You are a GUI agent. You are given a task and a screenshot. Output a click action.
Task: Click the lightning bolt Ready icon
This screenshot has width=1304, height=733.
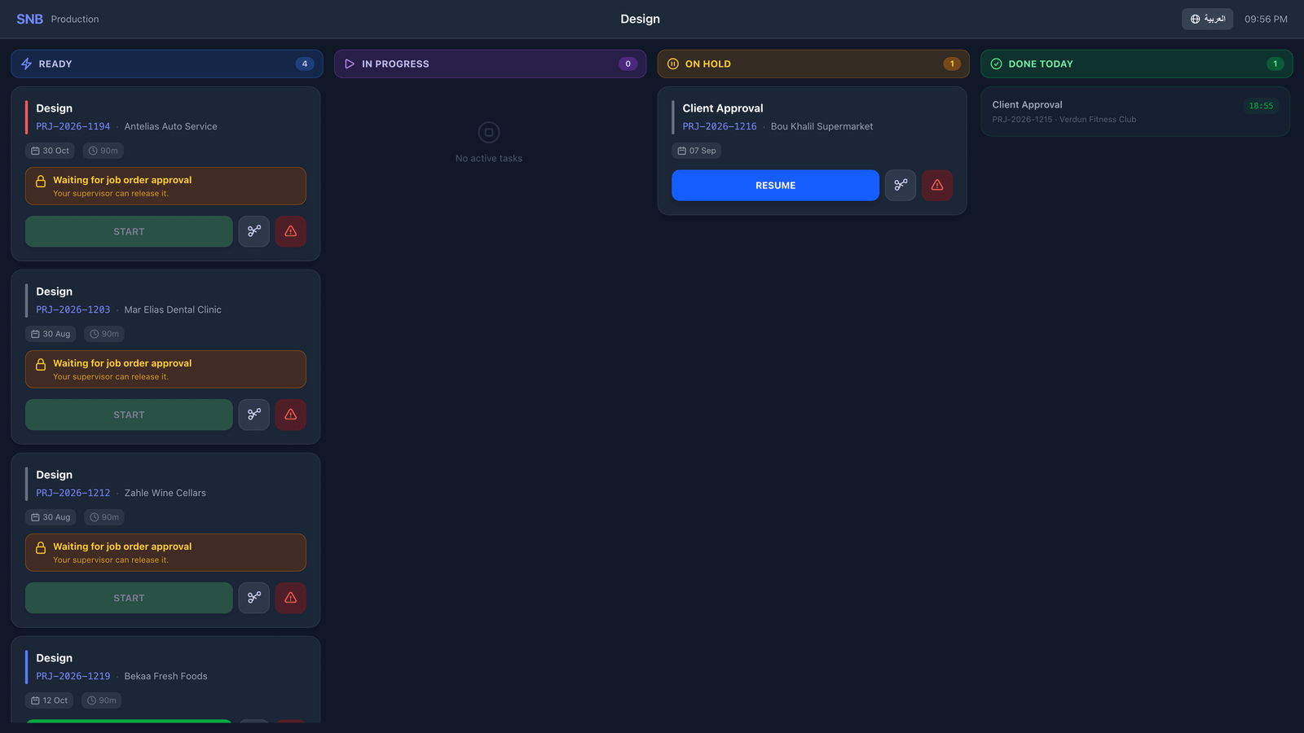[x=27, y=64]
